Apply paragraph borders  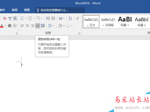tap(68, 26)
